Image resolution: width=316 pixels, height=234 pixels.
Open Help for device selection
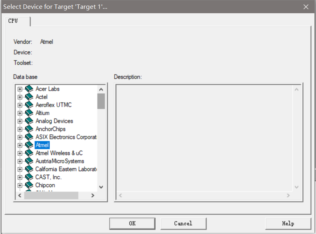coord(288,224)
